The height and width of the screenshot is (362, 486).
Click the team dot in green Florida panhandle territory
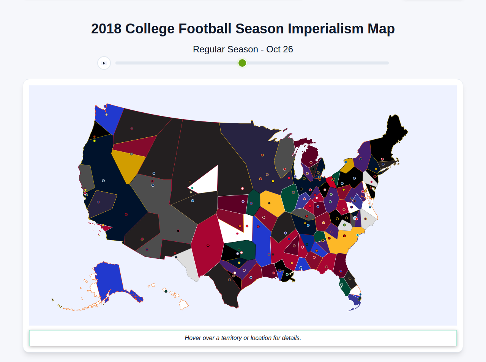point(341,285)
